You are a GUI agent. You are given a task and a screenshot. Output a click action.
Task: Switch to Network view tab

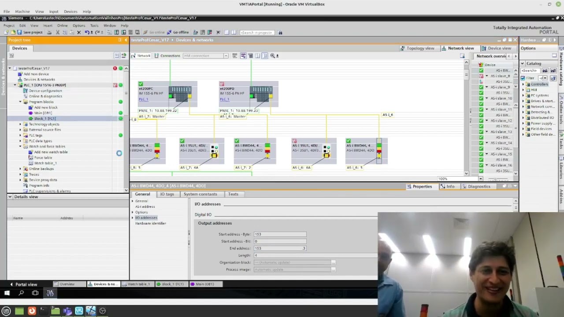click(457, 48)
